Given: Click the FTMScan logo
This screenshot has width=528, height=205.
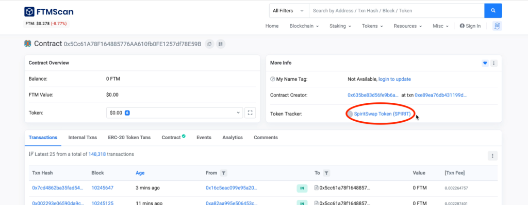Looking at the screenshot, I should pos(49,12).
